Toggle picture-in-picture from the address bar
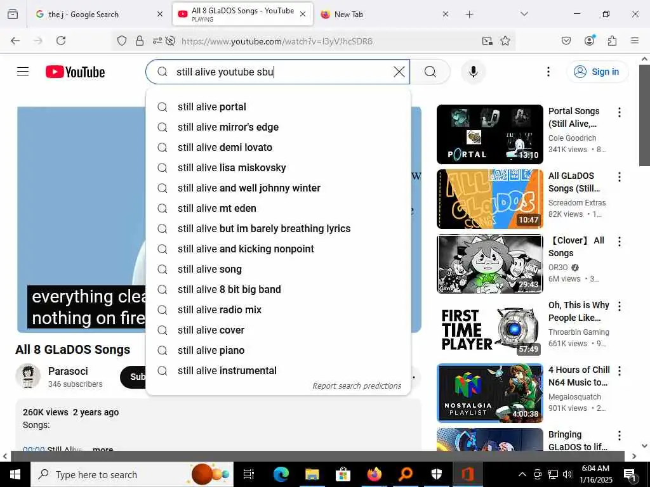Image resolution: width=650 pixels, height=487 pixels. pos(487,41)
